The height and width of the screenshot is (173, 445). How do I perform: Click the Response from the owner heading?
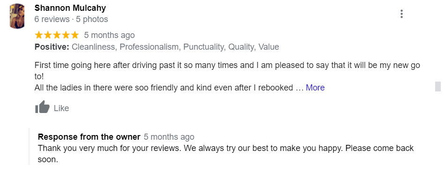click(x=89, y=137)
